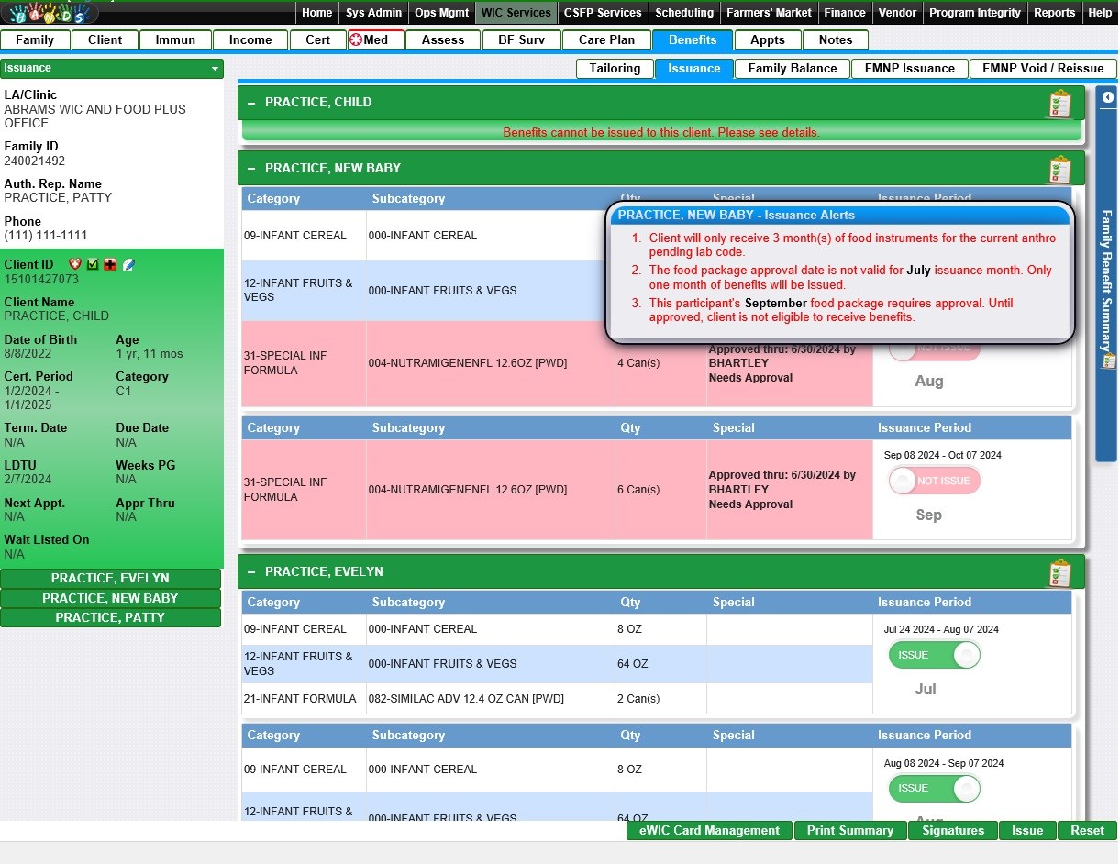Toggle the Sep NOT ISSUE switch for New Baby

pos(934,481)
